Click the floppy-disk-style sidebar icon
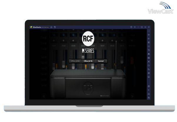 [x=149, y=58]
